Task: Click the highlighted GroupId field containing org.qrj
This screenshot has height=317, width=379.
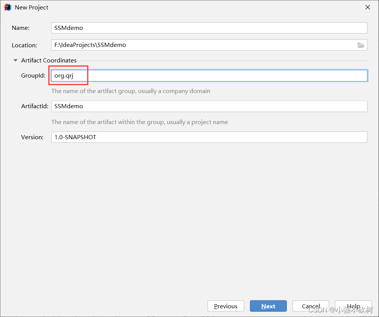Action: (68, 75)
